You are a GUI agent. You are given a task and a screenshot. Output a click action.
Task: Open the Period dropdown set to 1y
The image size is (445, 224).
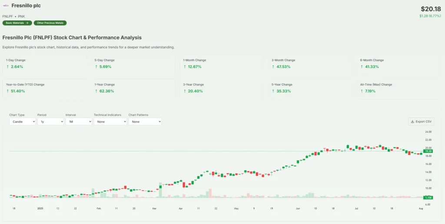[x=50, y=122]
